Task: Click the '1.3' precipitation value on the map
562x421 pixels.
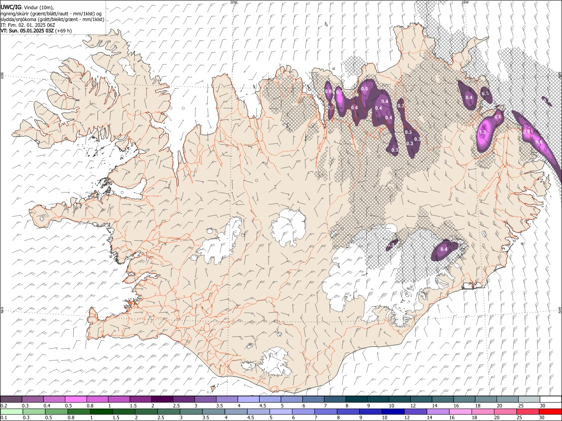Action: pyautogui.click(x=483, y=132)
